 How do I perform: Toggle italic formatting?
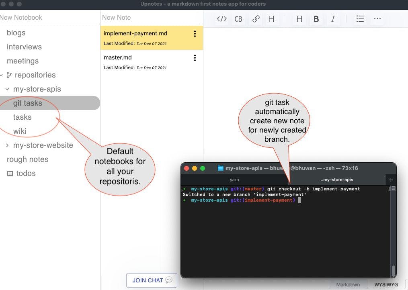pos(333,19)
